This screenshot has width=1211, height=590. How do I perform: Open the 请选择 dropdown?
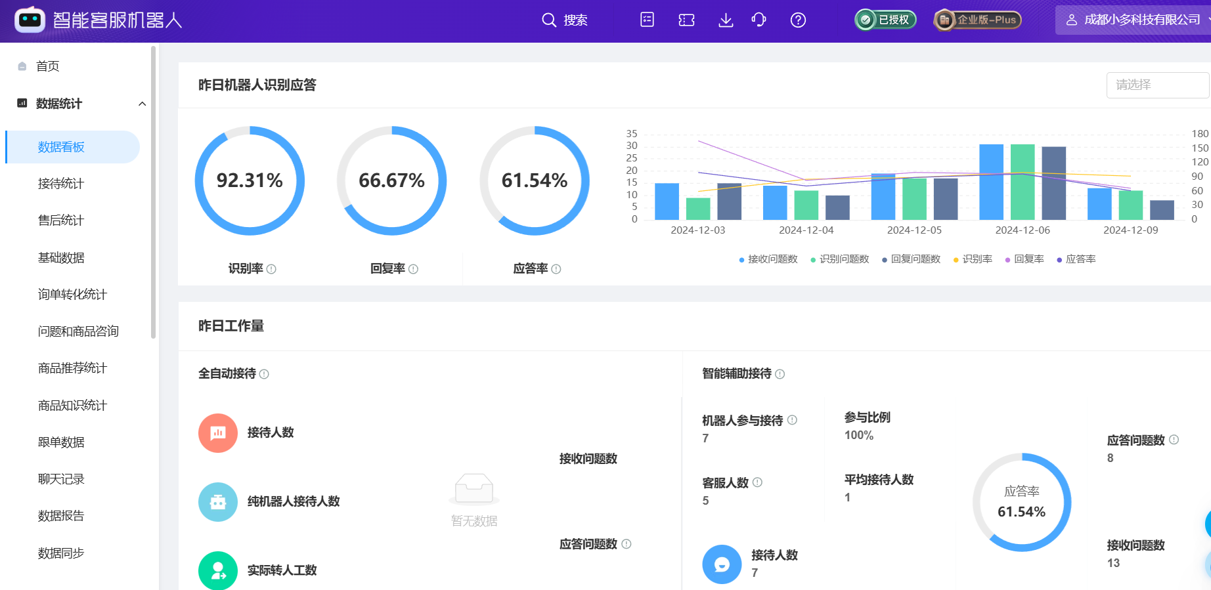tap(1158, 85)
